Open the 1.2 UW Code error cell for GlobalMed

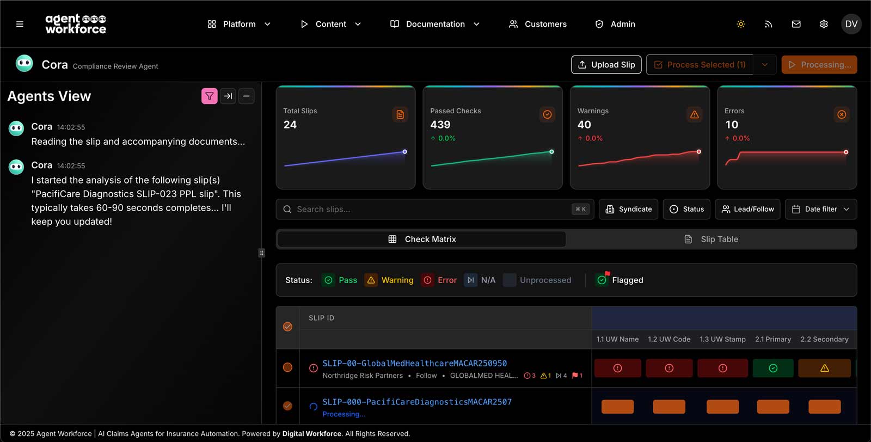(x=669, y=369)
